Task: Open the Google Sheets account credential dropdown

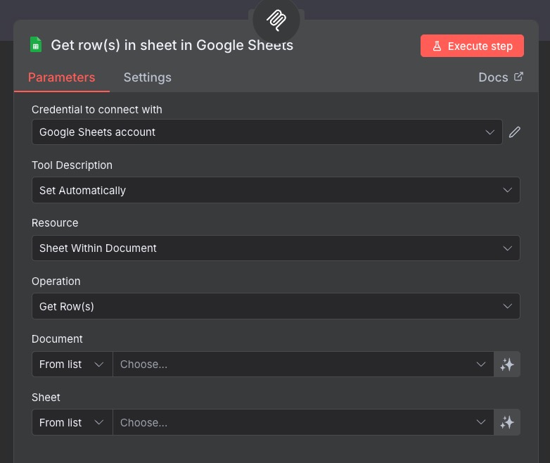Action: pyautogui.click(x=267, y=132)
